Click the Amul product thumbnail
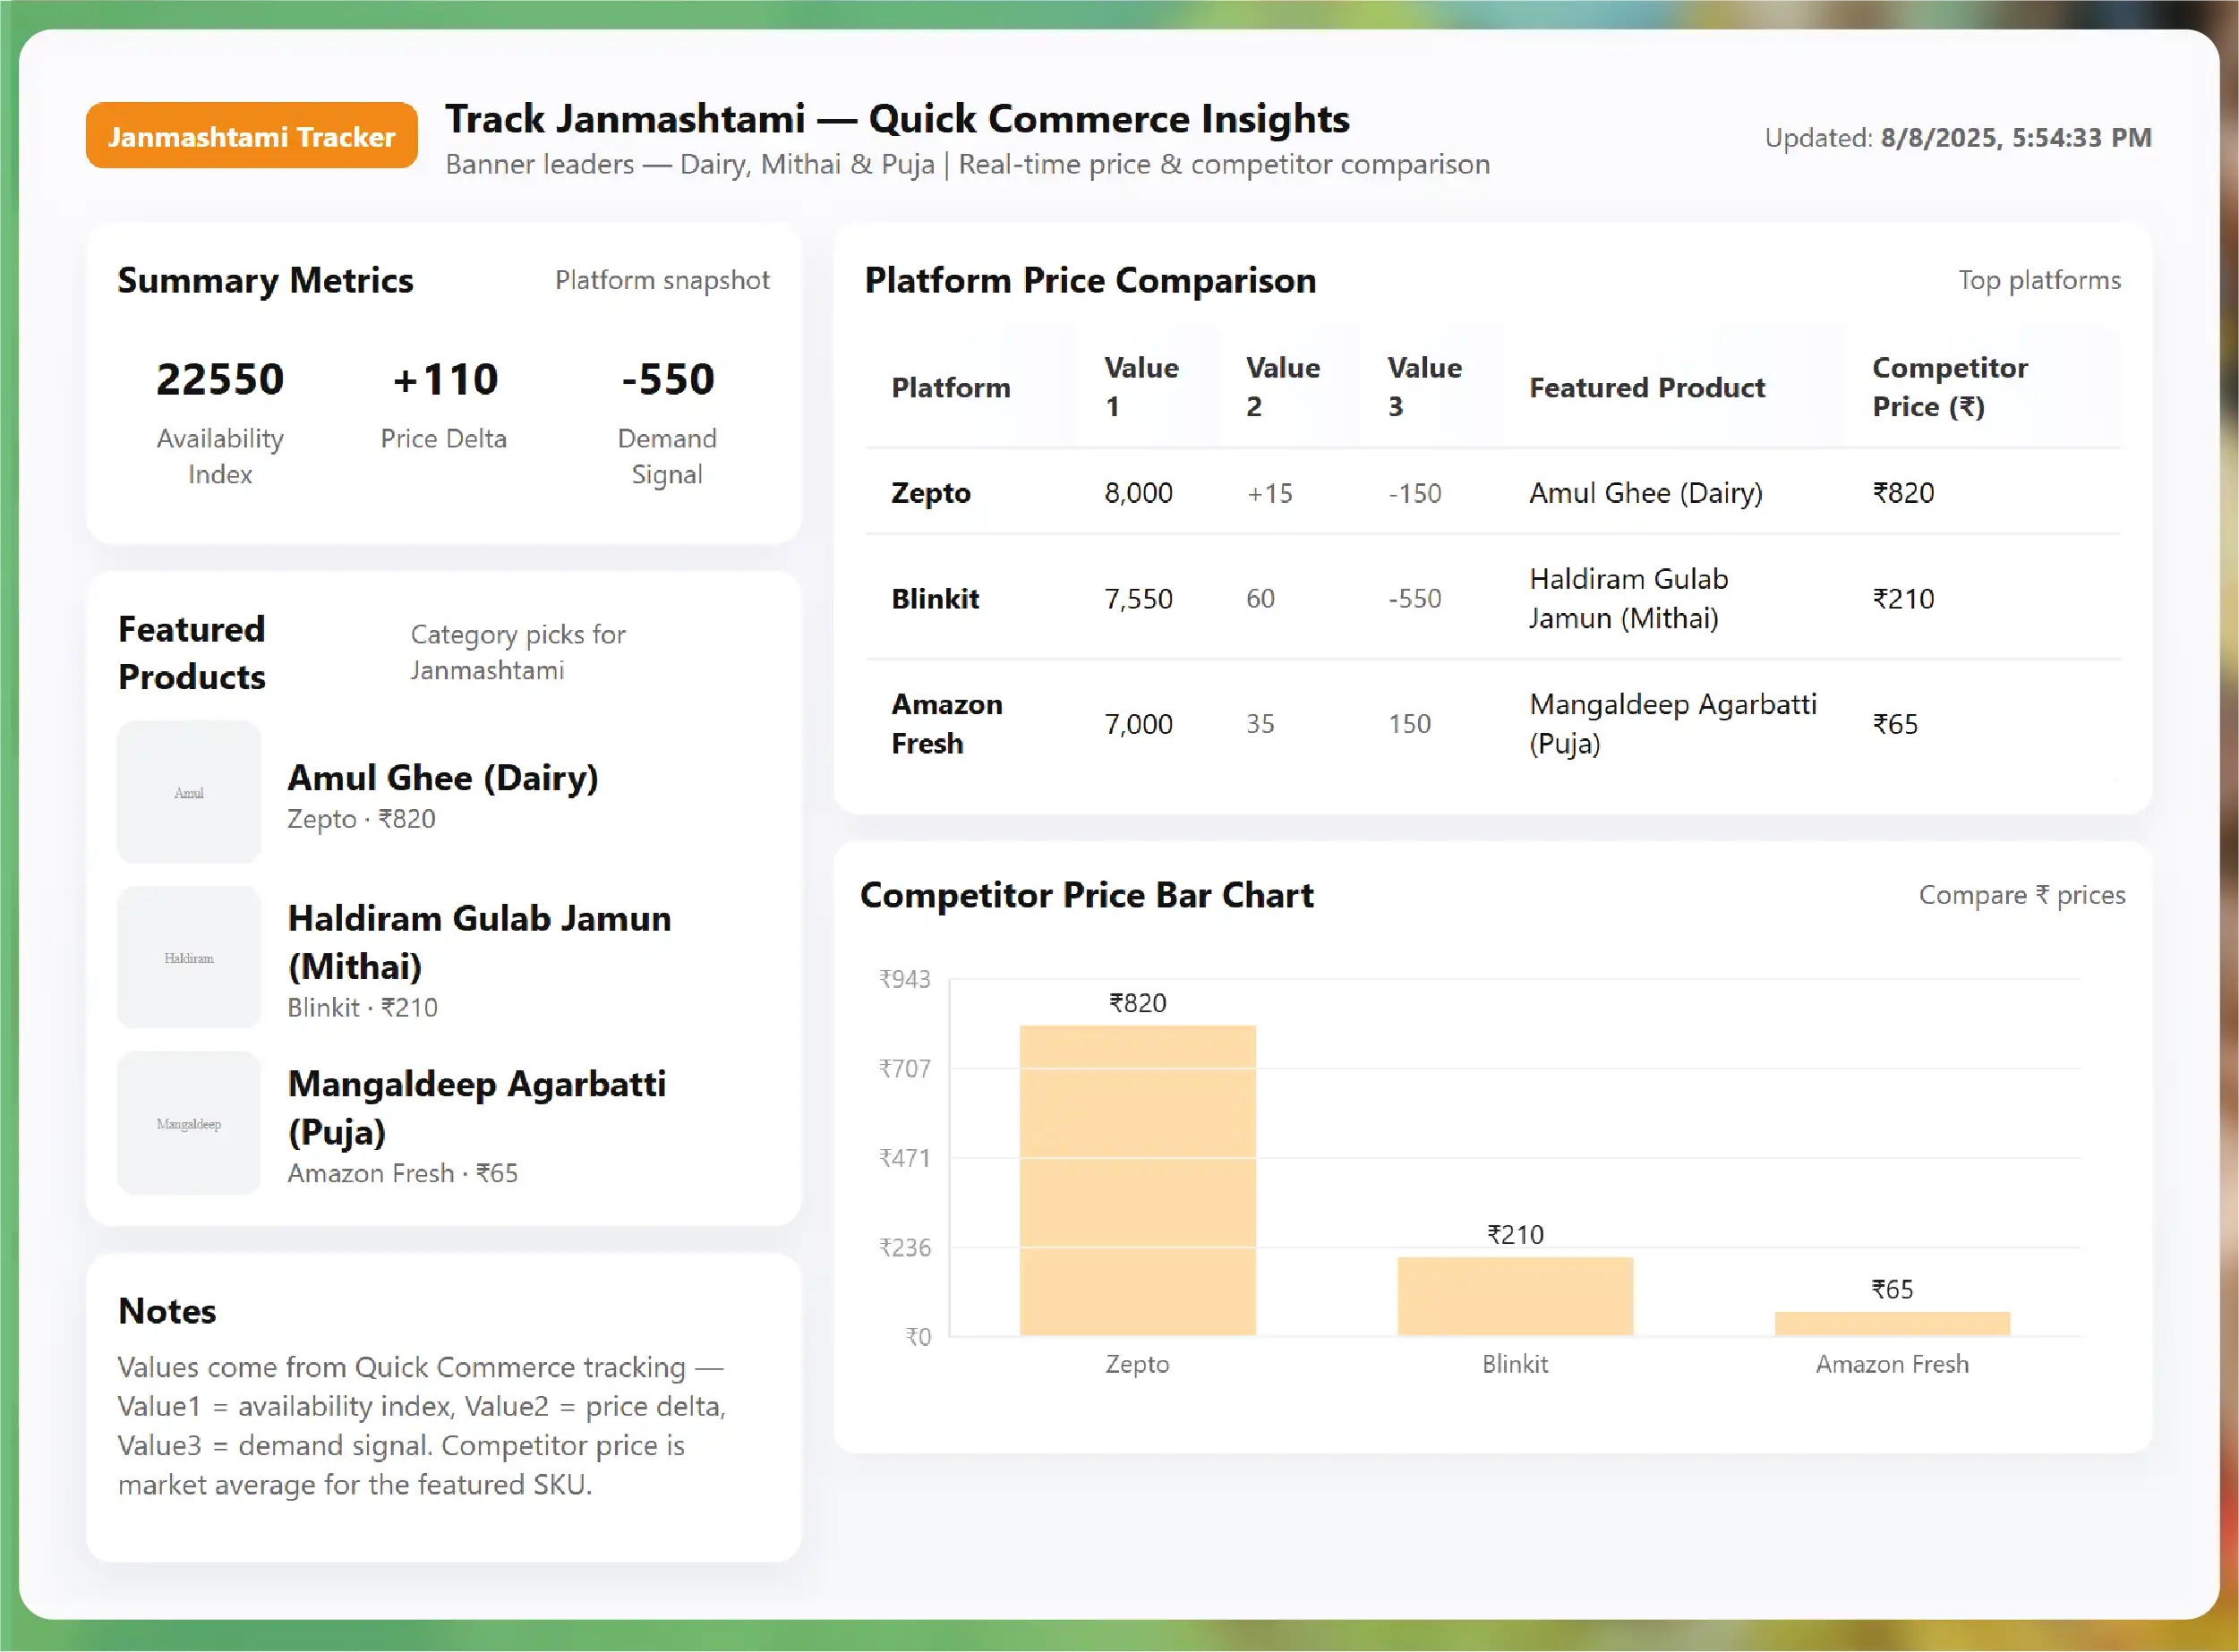 [189, 793]
